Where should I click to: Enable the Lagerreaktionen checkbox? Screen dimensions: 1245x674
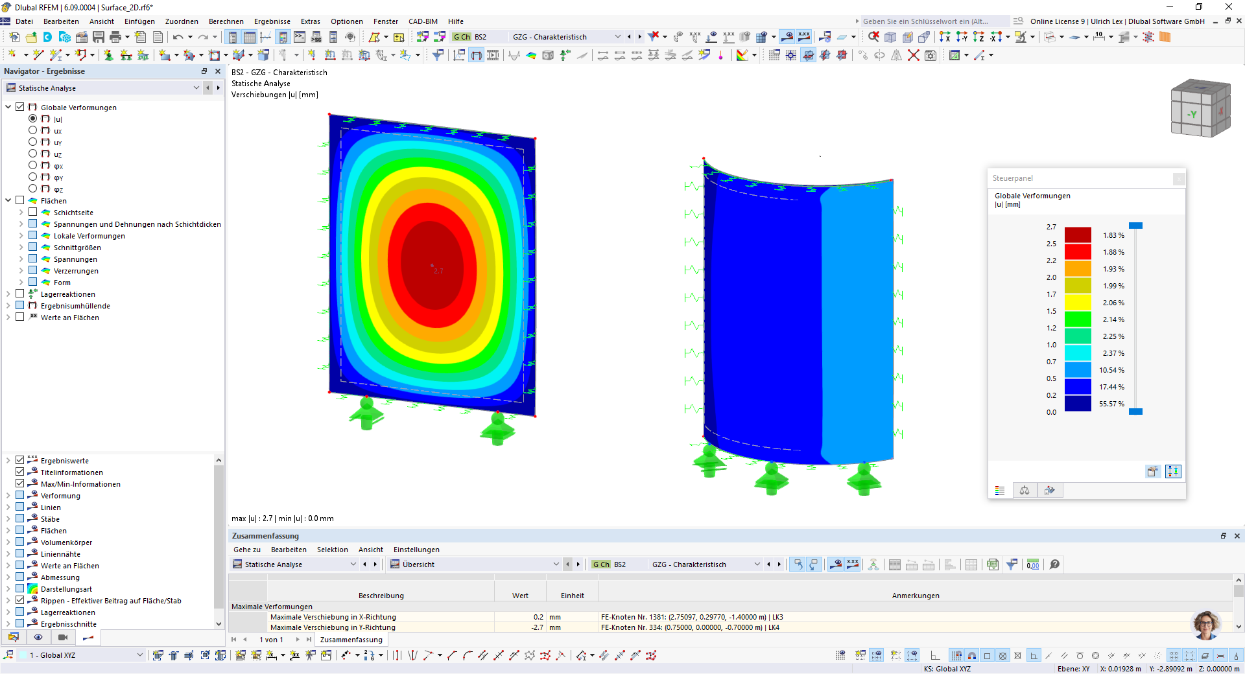click(20, 294)
